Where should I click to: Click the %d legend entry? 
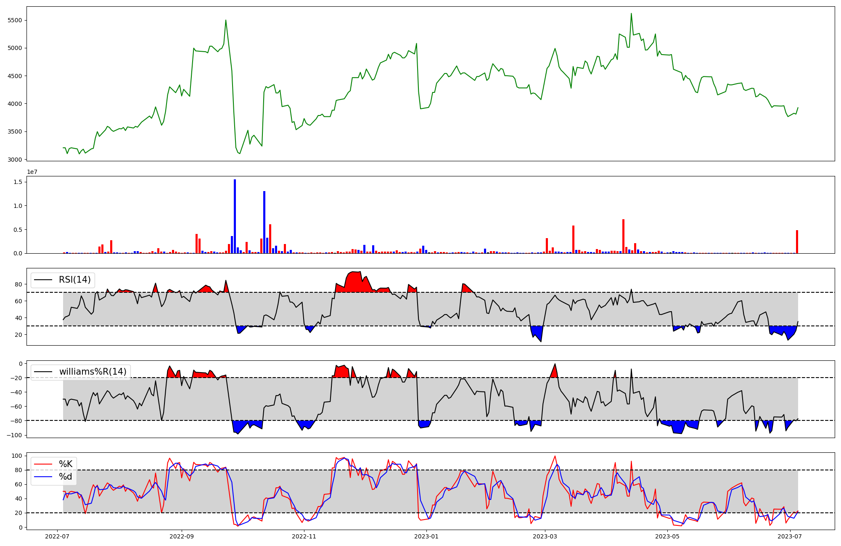pyautogui.click(x=66, y=477)
